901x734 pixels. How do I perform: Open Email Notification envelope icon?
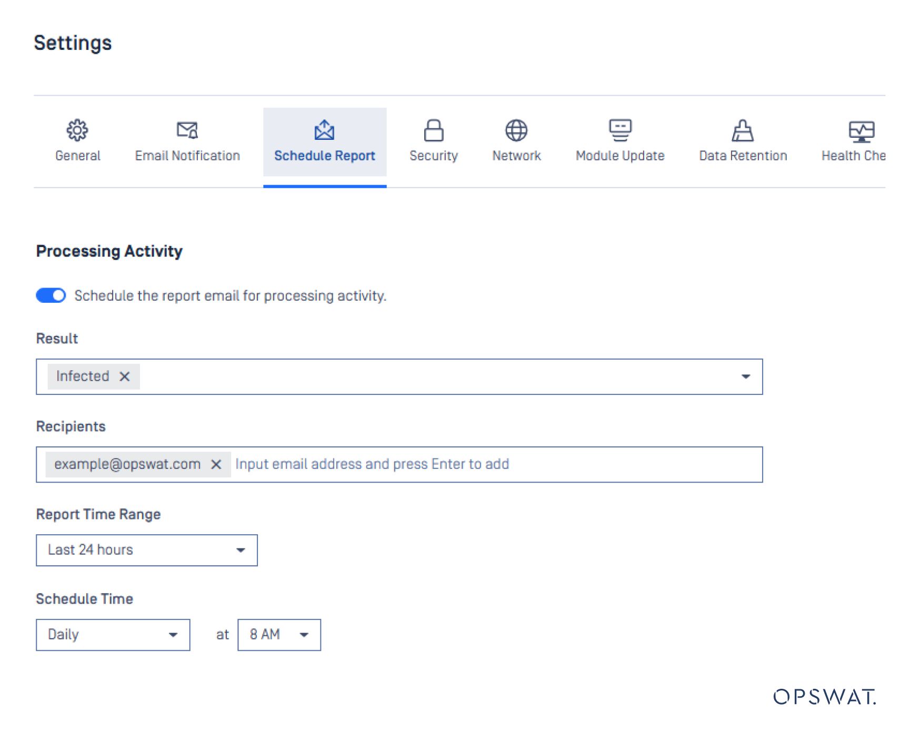[x=187, y=130]
